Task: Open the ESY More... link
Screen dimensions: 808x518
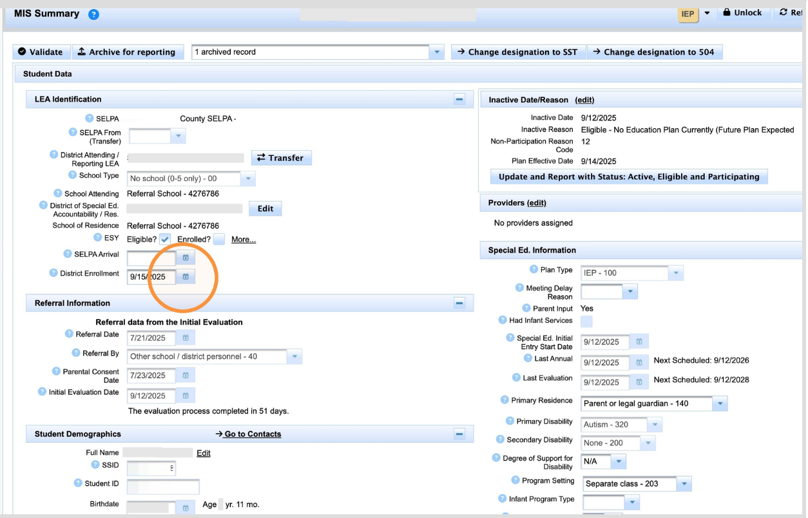Action: [244, 240]
